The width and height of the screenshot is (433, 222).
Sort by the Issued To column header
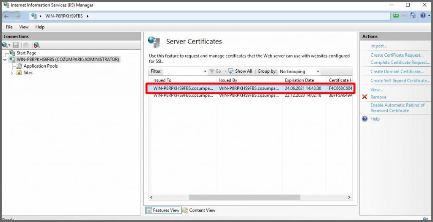coord(184,80)
